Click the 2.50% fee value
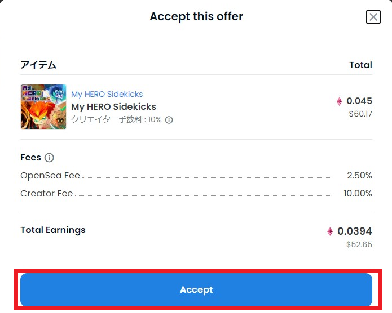392x313 pixels. [359, 176]
